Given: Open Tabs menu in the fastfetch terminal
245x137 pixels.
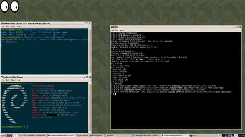Looking at the screenshot, I should coord(13,80).
